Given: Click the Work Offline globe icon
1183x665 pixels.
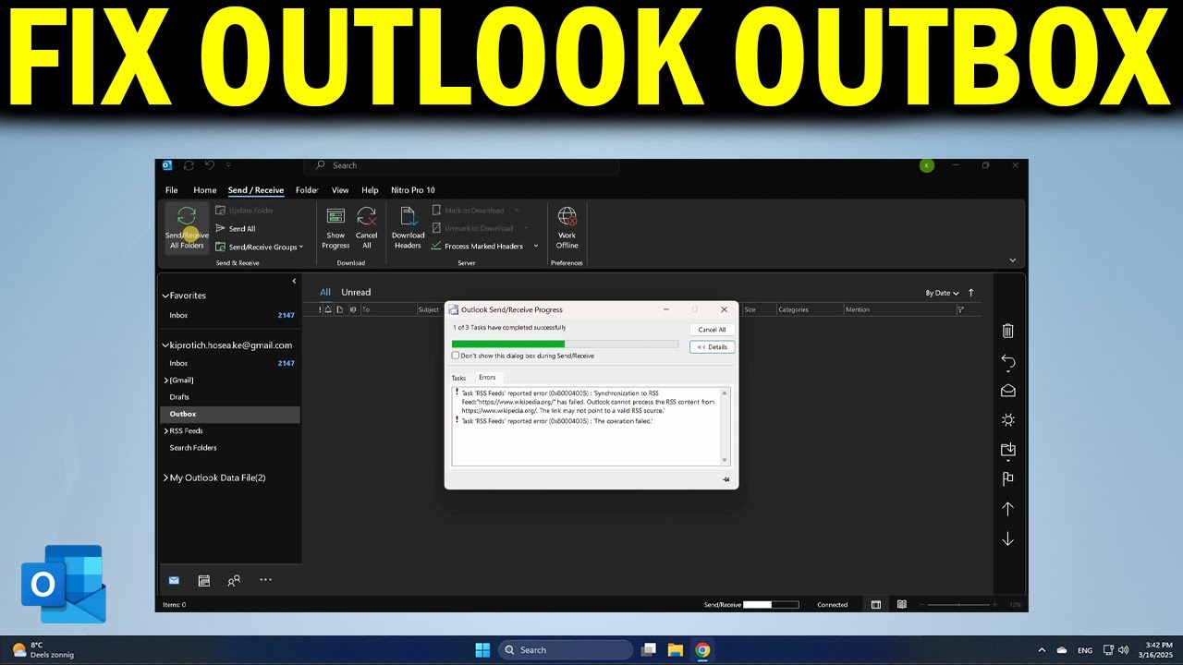Looking at the screenshot, I should tap(567, 217).
